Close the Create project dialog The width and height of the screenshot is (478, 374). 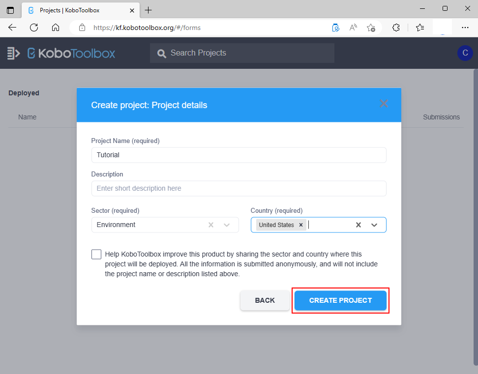point(384,104)
